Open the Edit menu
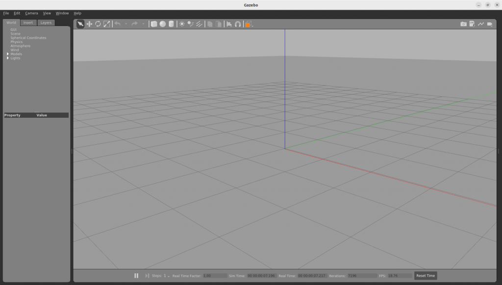Viewport: 502px width, 285px height. 17,13
